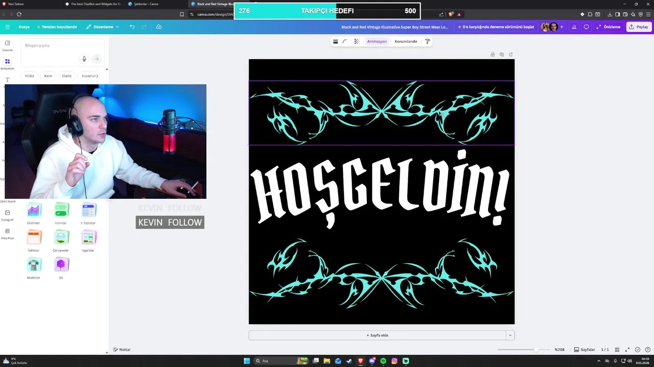The width and height of the screenshot is (654, 367).
Task: Click Yeniden boyutlandır resize option
Action: click(57, 27)
